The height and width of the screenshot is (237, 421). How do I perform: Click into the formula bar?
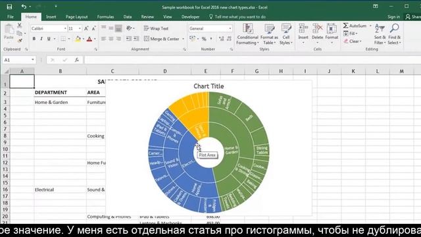coord(253,60)
